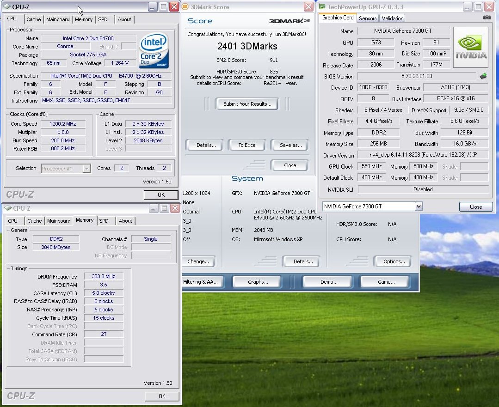The width and height of the screenshot is (499, 407).
Task: Click the BIOS save chip icon in GPU-Z
Action: coord(483,76)
